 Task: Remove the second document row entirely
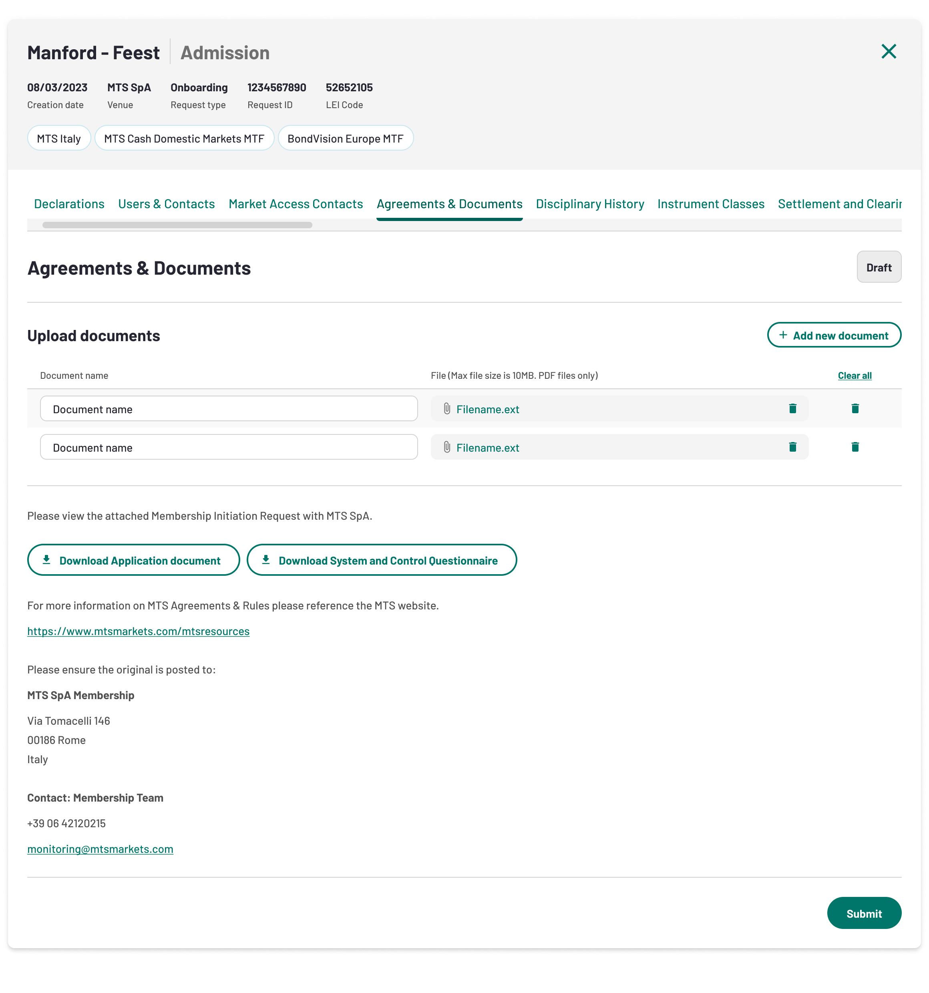855,447
